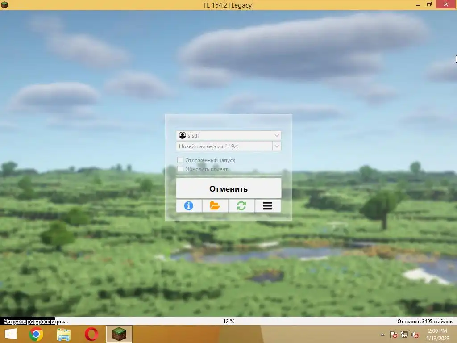Screen dimensions: 457x343
Task: Close the TL launcher window
Action: click(x=446, y=4)
